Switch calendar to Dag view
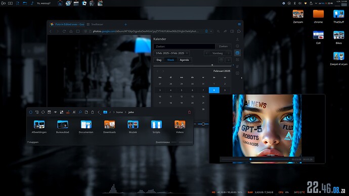349x196 pixels. pos(159,60)
